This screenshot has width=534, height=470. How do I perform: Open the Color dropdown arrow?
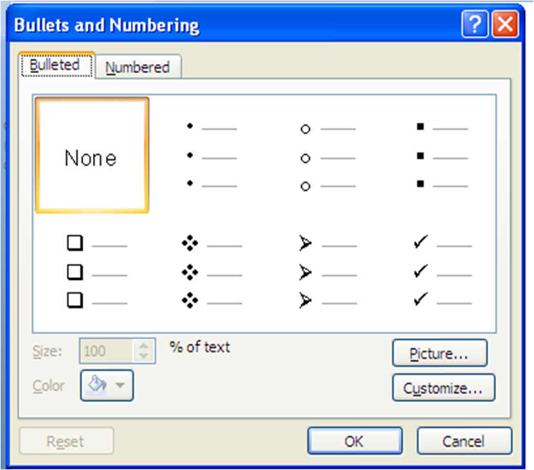coord(119,385)
